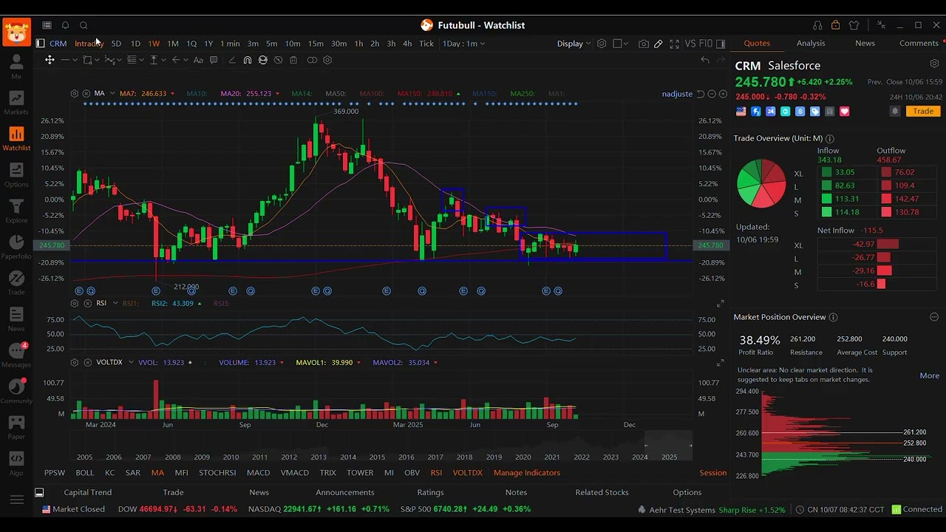Toggle right side panel visibility
The height and width of the screenshot is (532, 946).
click(x=721, y=44)
